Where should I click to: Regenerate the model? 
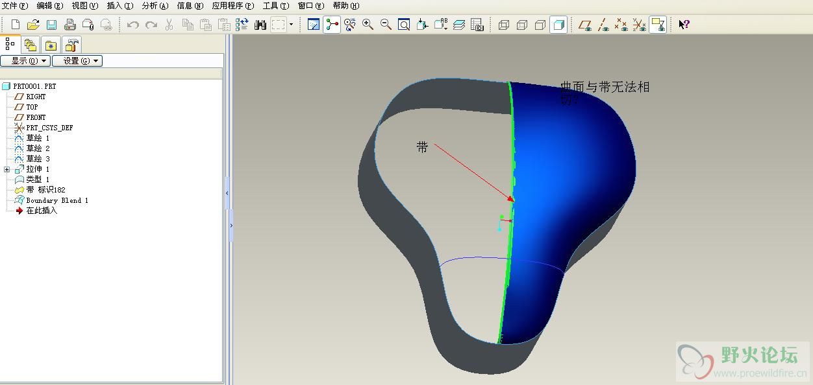pyautogui.click(x=242, y=25)
